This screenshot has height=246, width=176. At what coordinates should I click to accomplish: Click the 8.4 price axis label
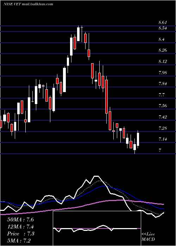162,39
